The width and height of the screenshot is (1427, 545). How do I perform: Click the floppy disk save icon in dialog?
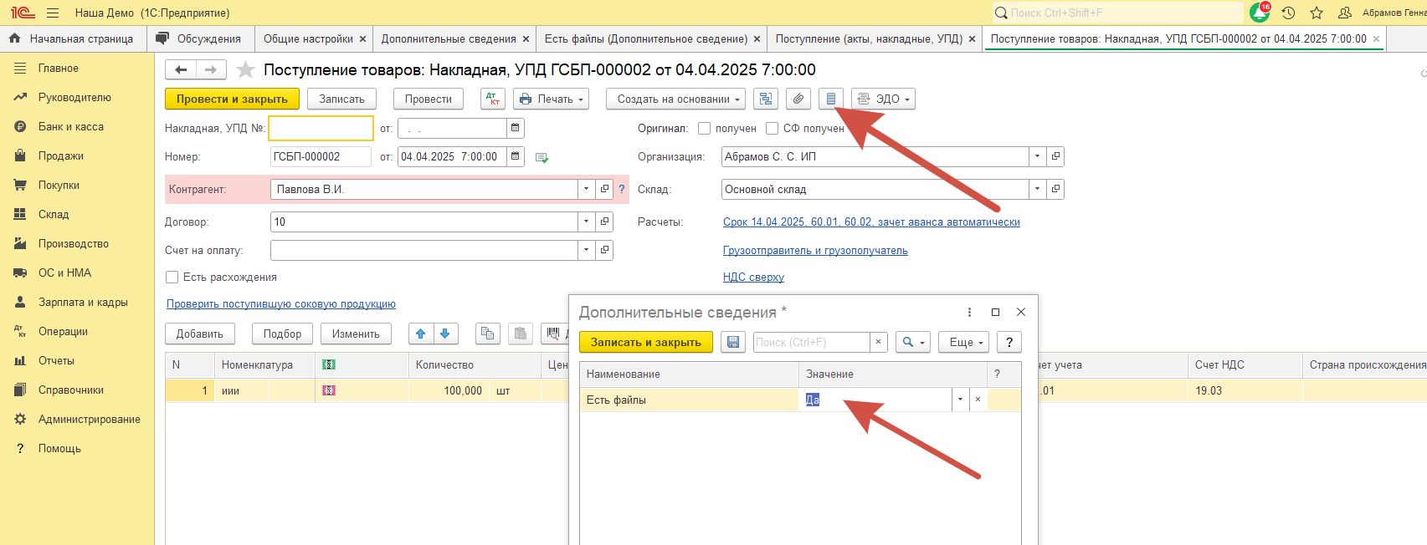coord(733,342)
